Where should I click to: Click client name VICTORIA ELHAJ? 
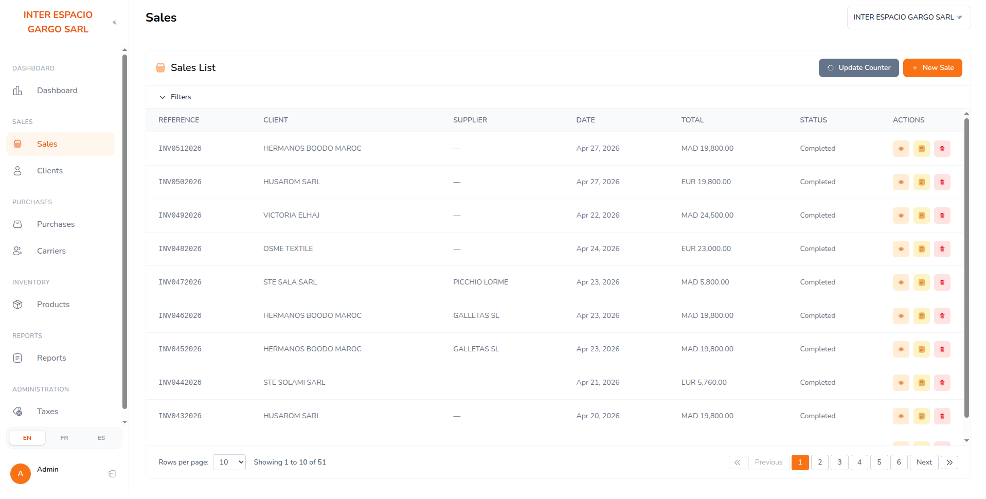(291, 215)
